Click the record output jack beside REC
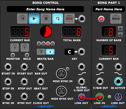The image size is (126, 109). tap(82, 18)
